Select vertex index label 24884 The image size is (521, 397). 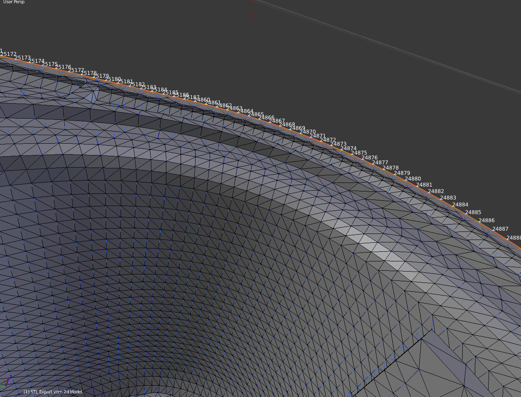pyautogui.click(x=460, y=205)
